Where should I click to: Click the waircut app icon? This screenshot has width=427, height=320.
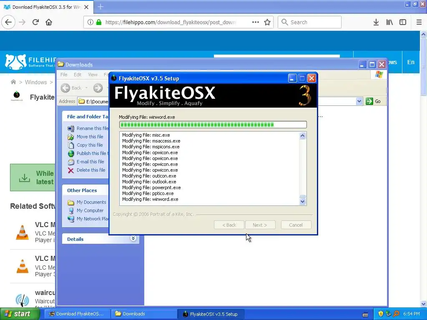click(23, 300)
